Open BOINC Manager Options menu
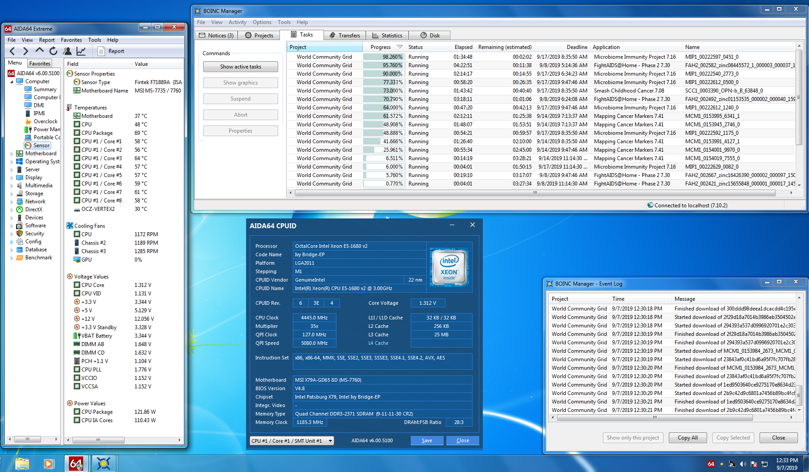Screen dimensions: 809x472 pyautogui.click(x=262, y=22)
